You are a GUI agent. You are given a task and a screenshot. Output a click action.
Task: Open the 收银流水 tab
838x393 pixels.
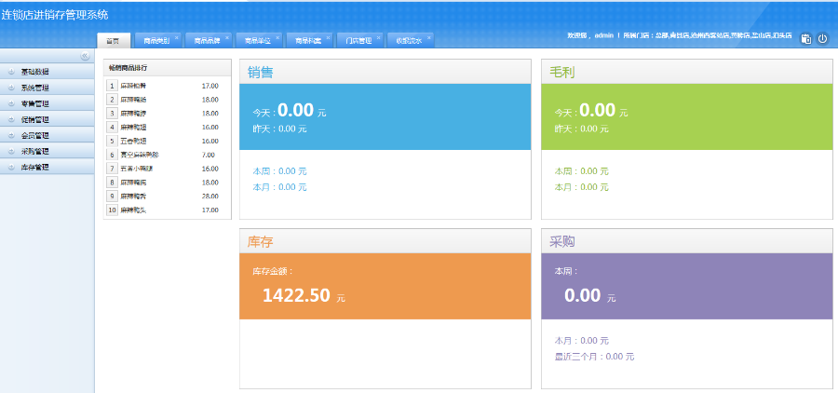point(409,41)
